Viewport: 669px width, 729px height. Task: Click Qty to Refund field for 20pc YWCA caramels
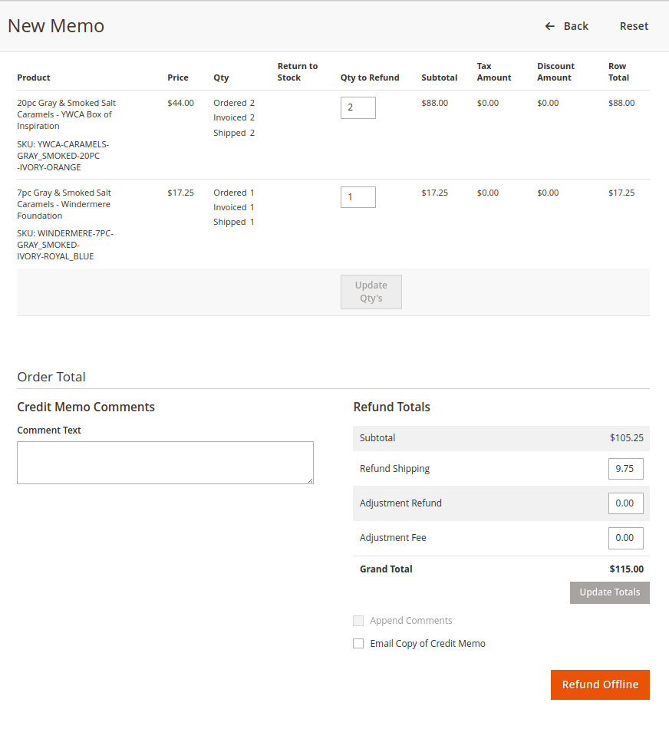pyautogui.click(x=358, y=107)
